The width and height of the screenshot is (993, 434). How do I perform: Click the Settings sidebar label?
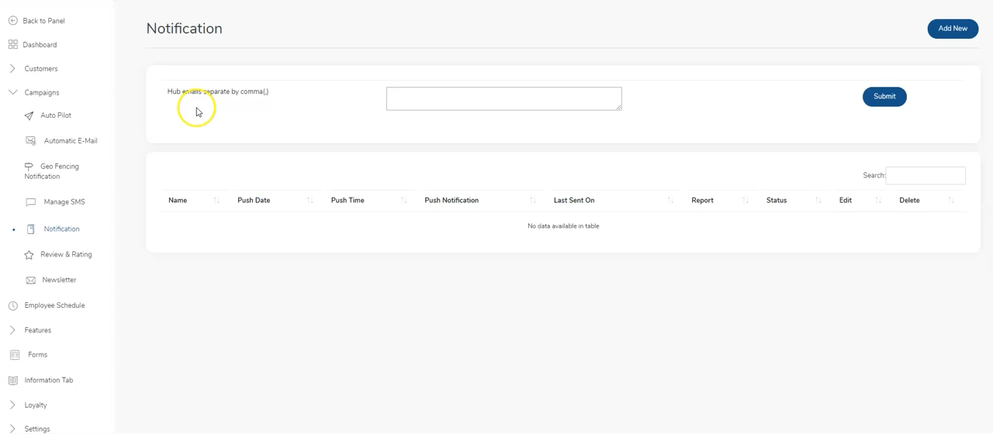37,429
